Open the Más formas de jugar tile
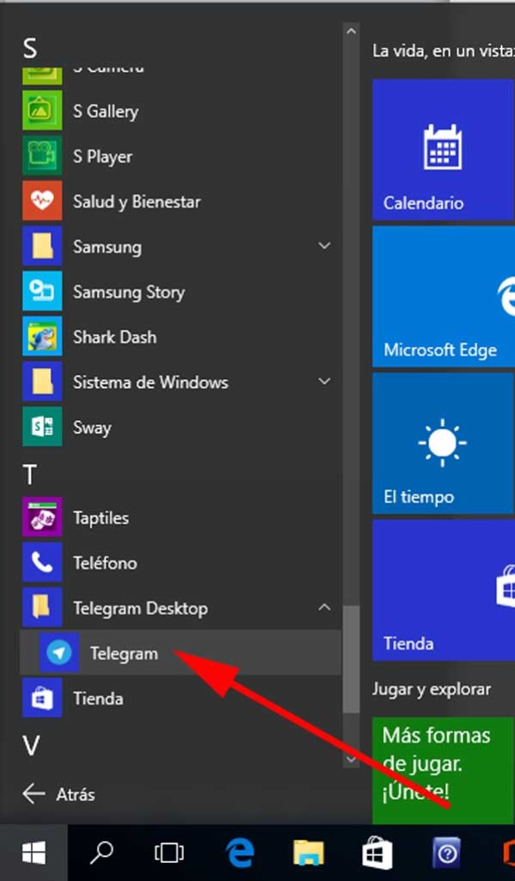 coord(444,770)
